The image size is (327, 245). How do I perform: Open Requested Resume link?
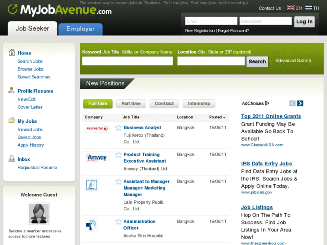pyautogui.click(x=37, y=168)
